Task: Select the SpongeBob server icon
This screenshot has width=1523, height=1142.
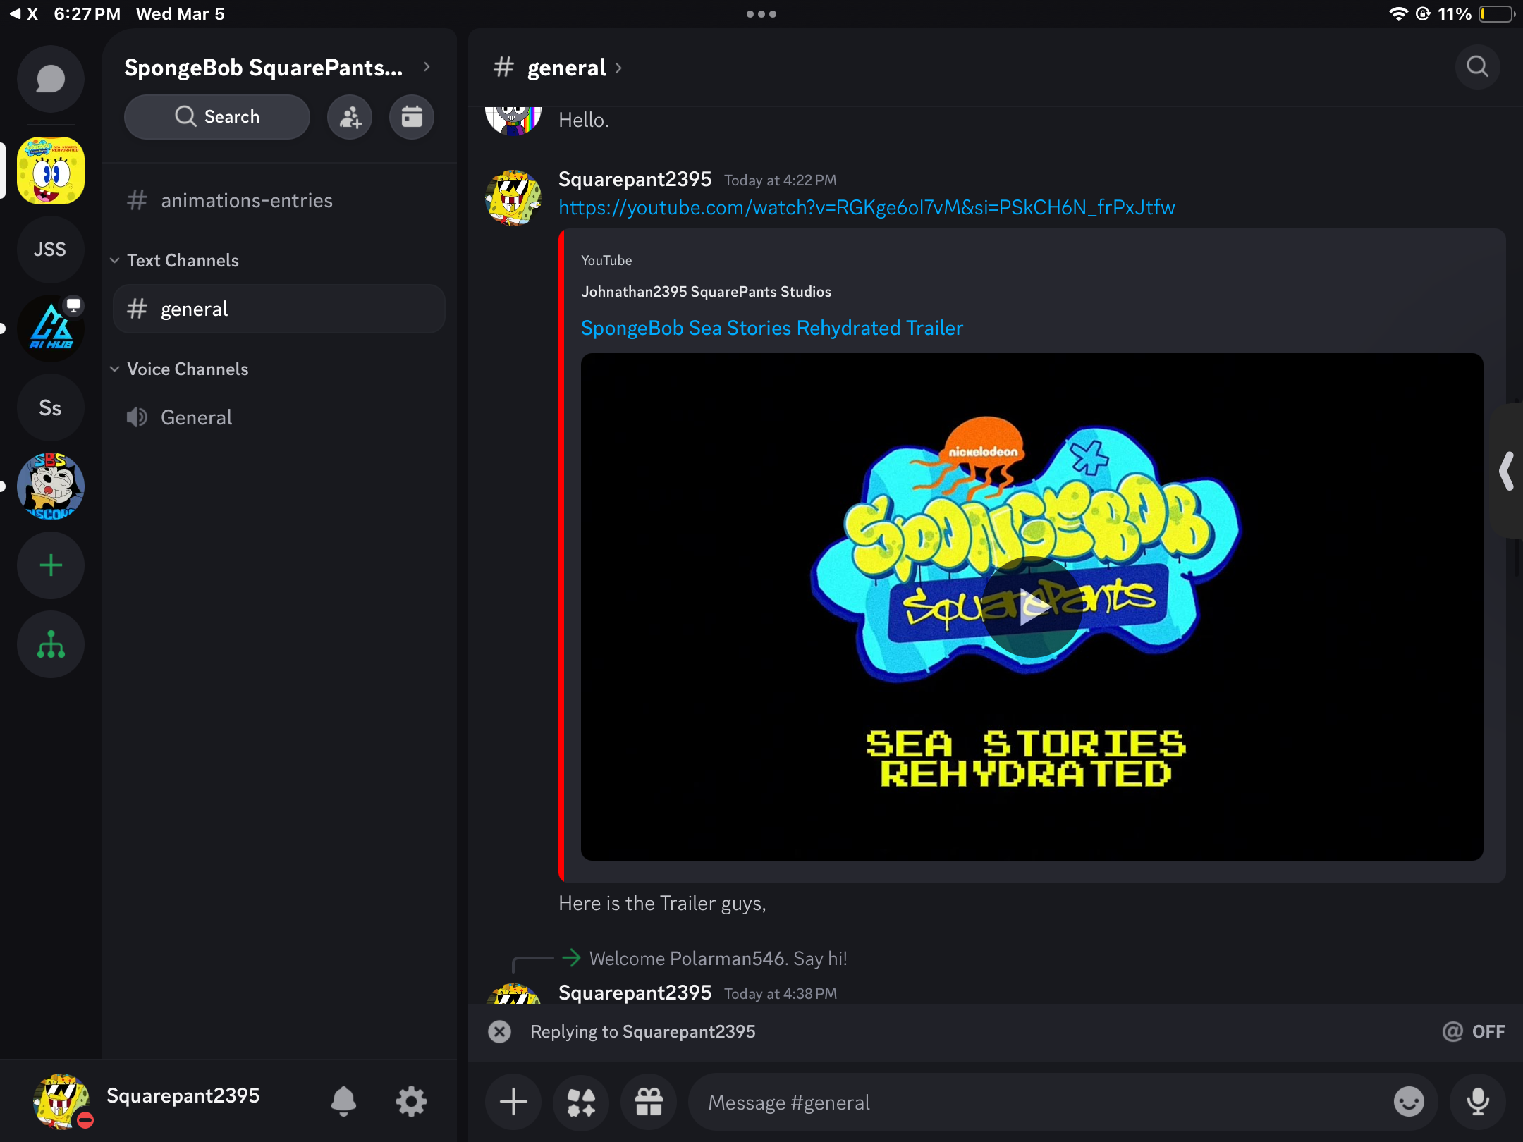Action: 51,171
